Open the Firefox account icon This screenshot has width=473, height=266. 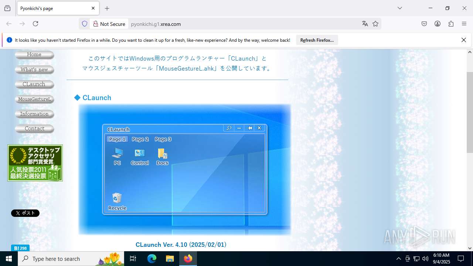tap(438, 24)
